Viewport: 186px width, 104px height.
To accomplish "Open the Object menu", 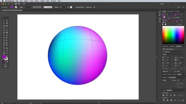I will tap(26, 1).
